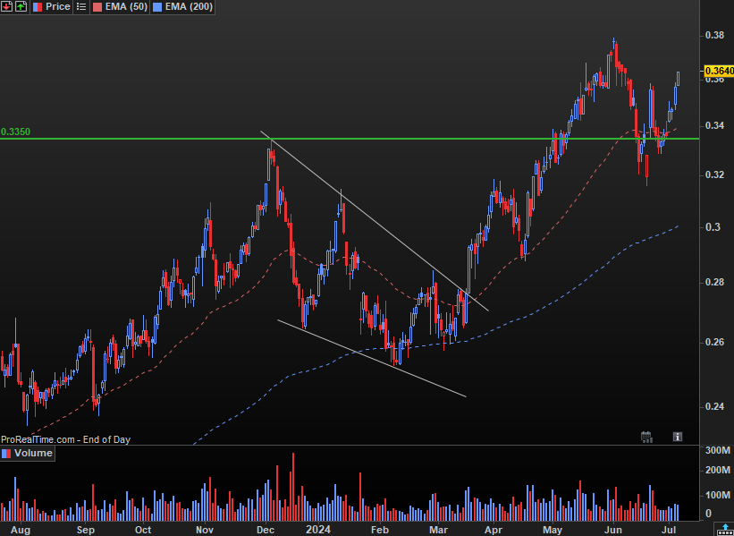Image resolution: width=734 pixels, height=536 pixels.
Task: Open the EMA (50) indicator label
Action: [x=124, y=6]
